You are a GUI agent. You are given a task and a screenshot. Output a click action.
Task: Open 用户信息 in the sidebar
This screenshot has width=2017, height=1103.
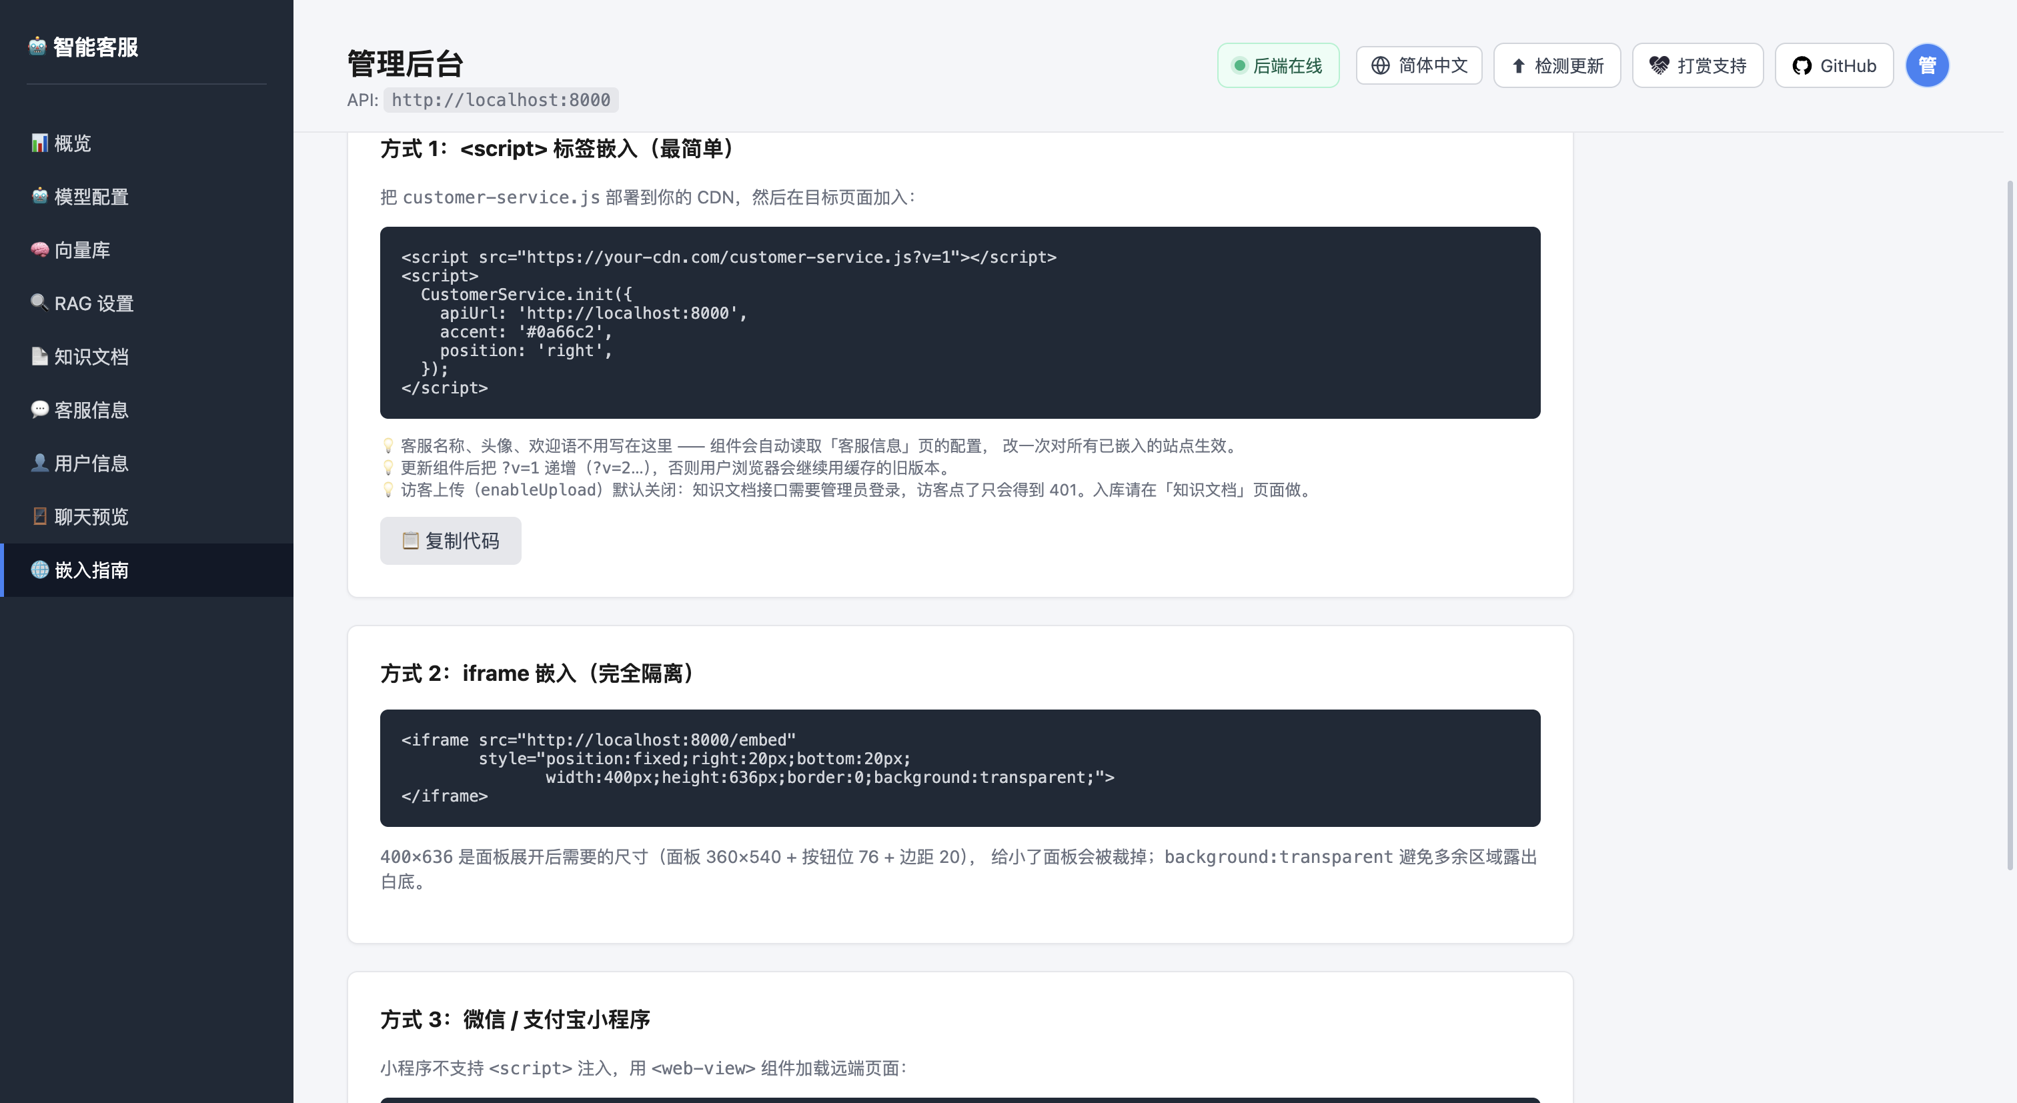[x=147, y=463]
